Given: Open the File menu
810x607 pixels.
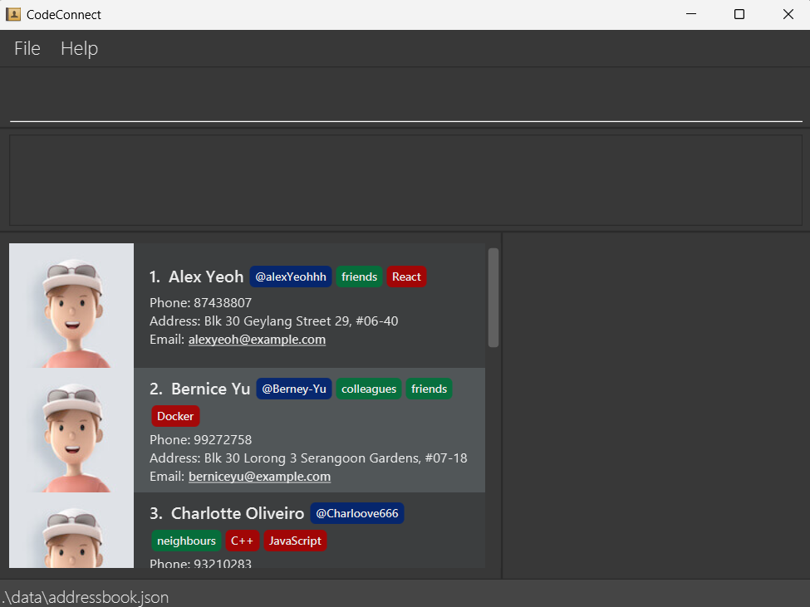Looking at the screenshot, I should [x=27, y=48].
